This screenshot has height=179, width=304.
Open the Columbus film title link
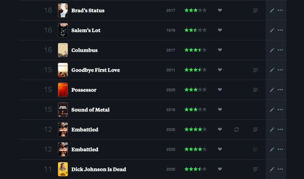pyautogui.click(x=85, y=50)
